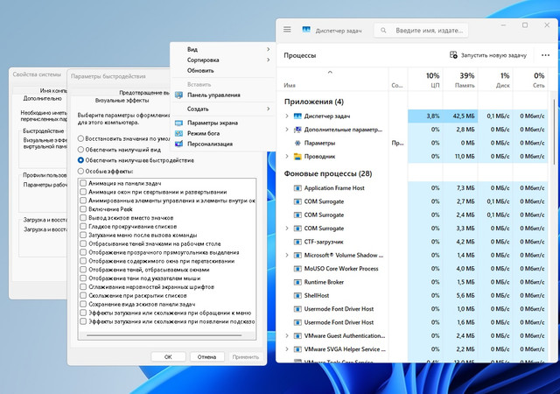Open 'Режим бога' from context menu

[223, 133]
